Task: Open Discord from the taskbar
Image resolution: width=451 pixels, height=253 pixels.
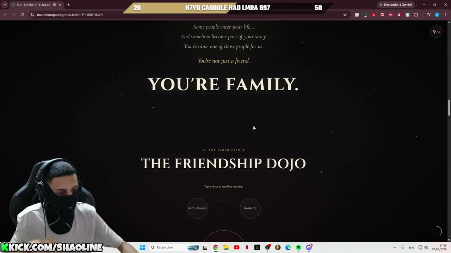Action: pos(309,247)
